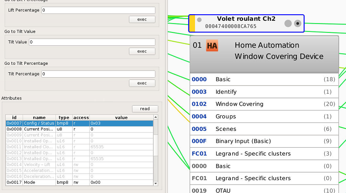Open the 0003 Identify cluster
Image resolution: width=346 pixels, height=193 pixels.
click(x=264, y=92)
